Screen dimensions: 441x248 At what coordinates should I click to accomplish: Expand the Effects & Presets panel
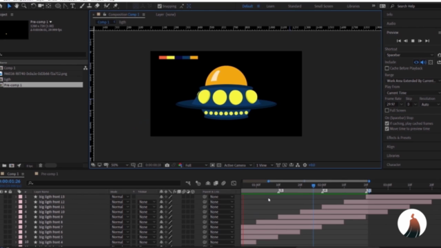[x=398, y=138]
